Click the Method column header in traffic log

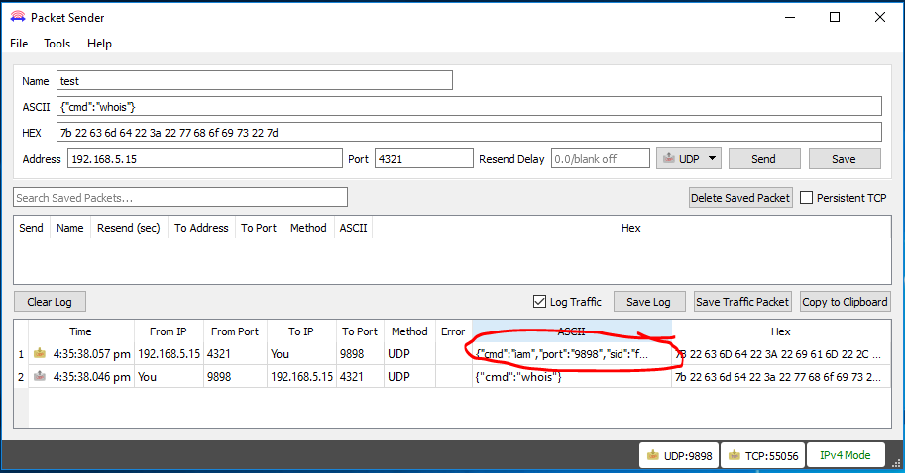point(409,331)
